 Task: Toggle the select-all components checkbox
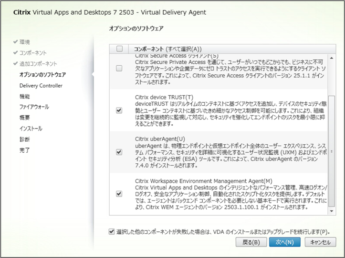[x=119, y=49]
